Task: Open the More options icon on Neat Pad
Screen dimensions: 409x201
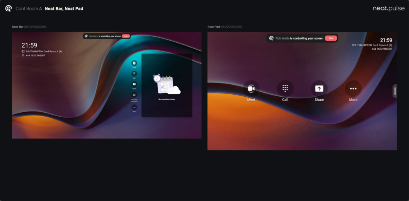Action: 353,89
